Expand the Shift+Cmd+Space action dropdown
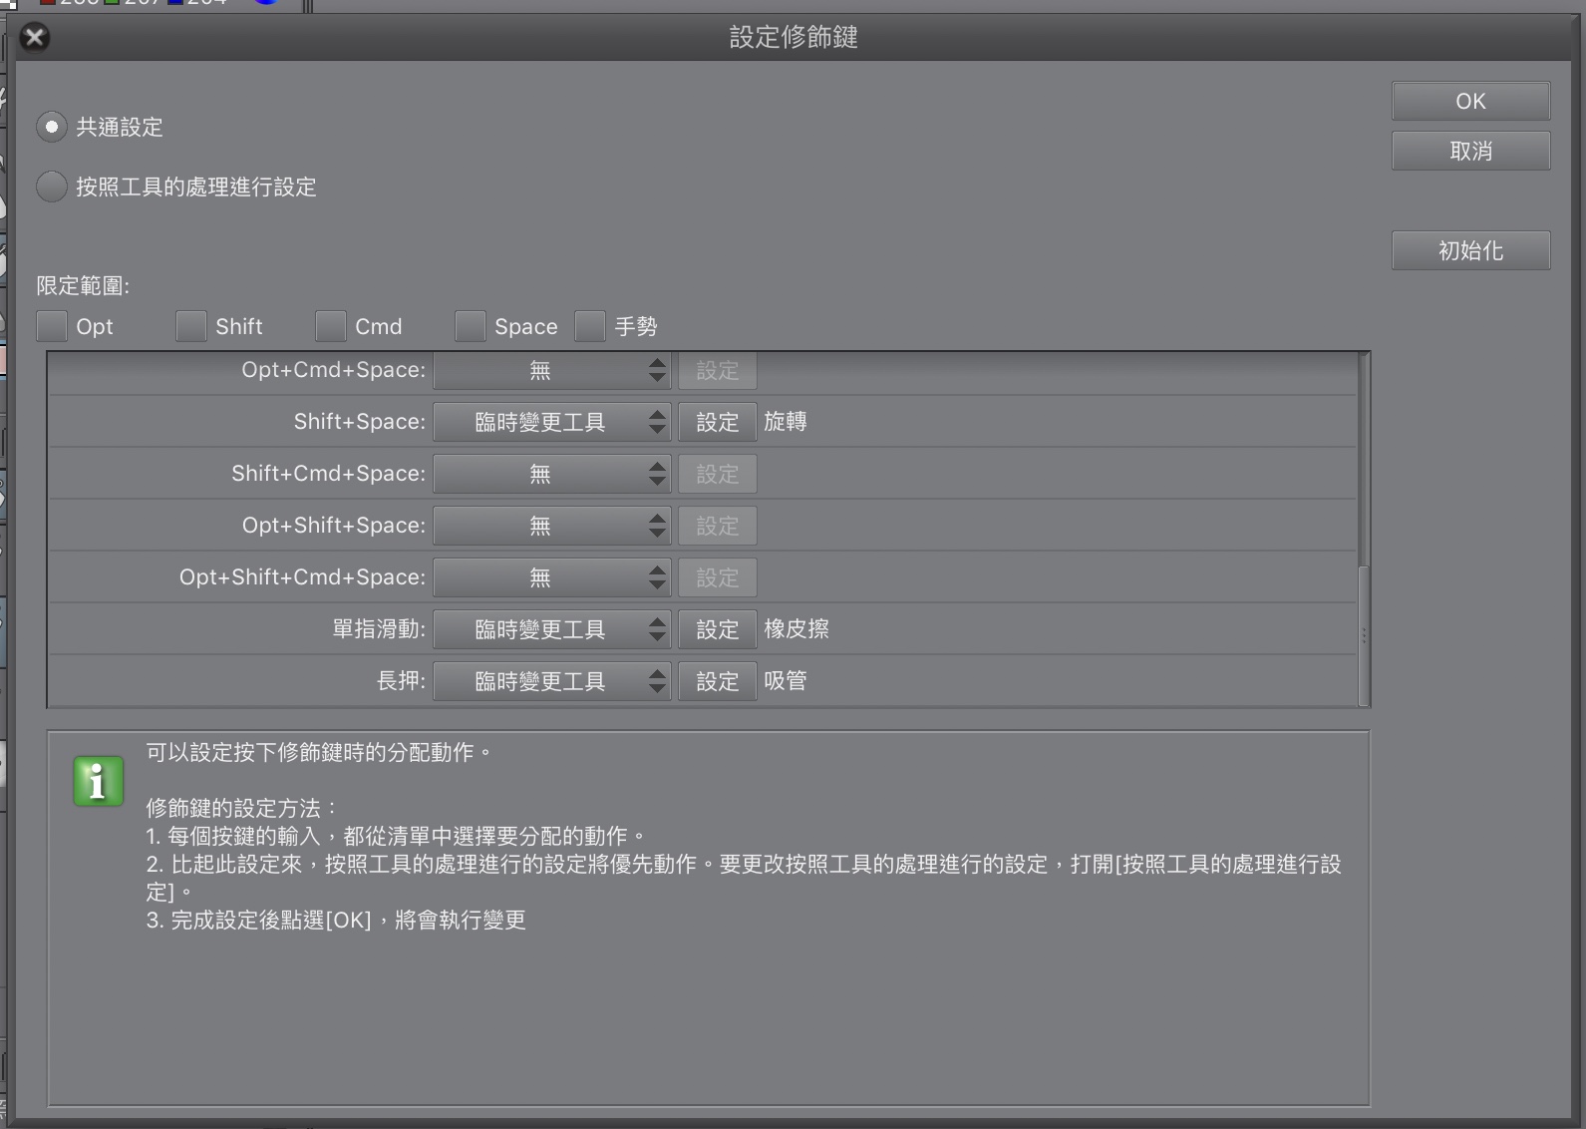1586x1129 pixels. tap(551, 474)
